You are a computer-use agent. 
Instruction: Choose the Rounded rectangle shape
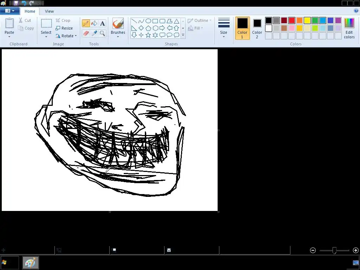pyautogui.click(x=162, y=21)
